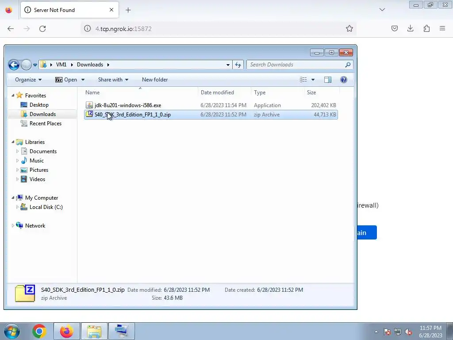Reload the Firefox page
Screen dimensions: 453x340
point(42,29)
